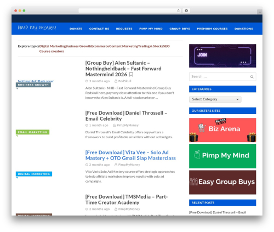Open the Pimp My Mind menu item
This screenshot has height=232, width=274.
151,29
